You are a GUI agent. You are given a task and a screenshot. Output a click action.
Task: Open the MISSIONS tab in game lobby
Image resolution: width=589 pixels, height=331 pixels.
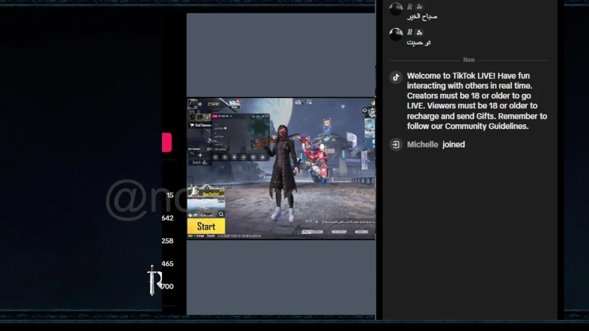(362, 232)
